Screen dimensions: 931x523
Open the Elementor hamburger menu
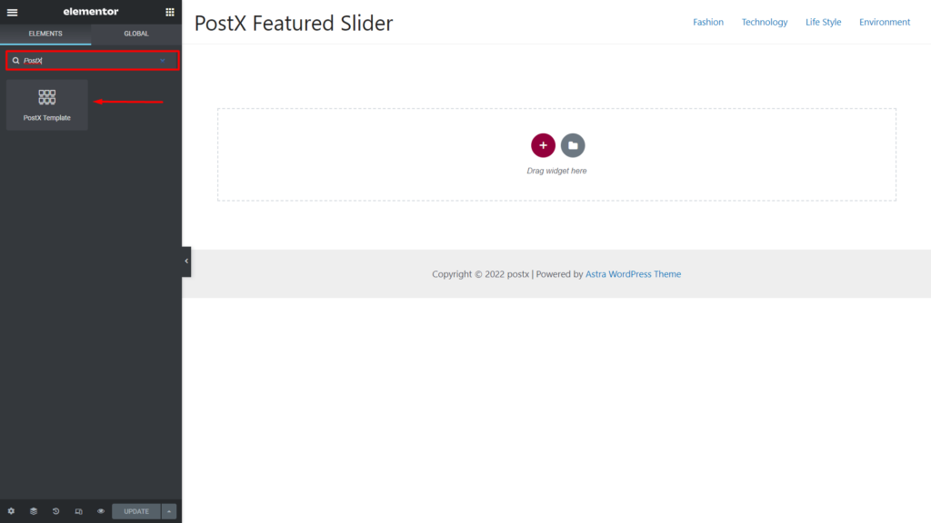(12, 12)
